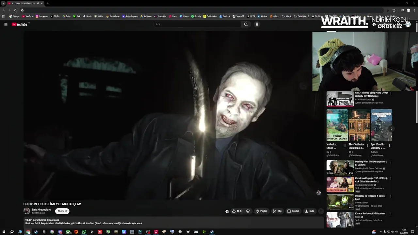
Task: Open WhatsApp from the taskbar
Action: (x=84, y=232)
